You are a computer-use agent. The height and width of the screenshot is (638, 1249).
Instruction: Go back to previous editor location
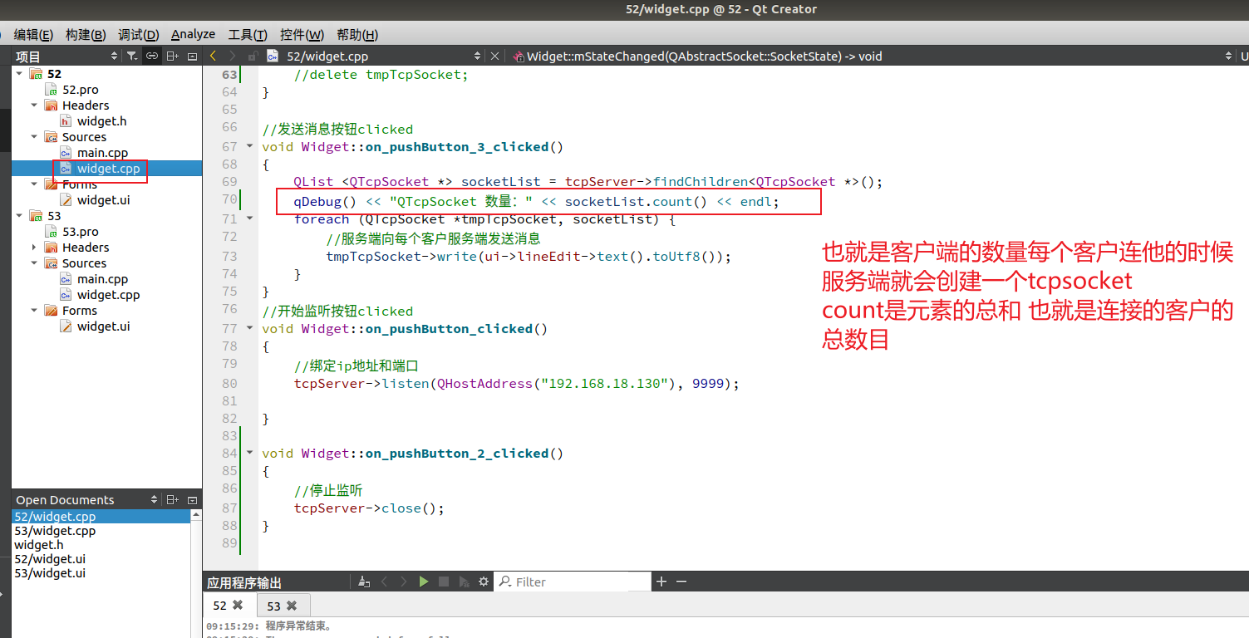tap(213, 56)
